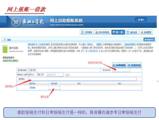Screen dimensions: 159x120
Task: Select 否 for 是否差旅借款
Action: point(33,70)
